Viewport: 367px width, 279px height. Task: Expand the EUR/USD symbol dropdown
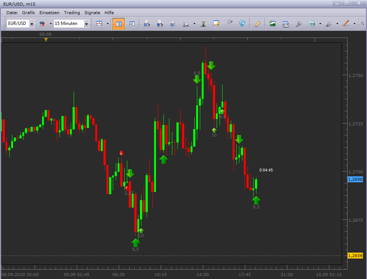pos(32,24)
